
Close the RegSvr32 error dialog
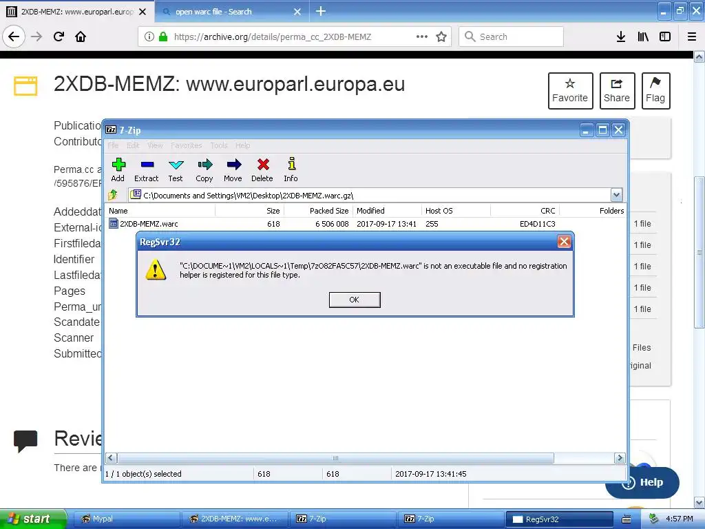point(564,242)
